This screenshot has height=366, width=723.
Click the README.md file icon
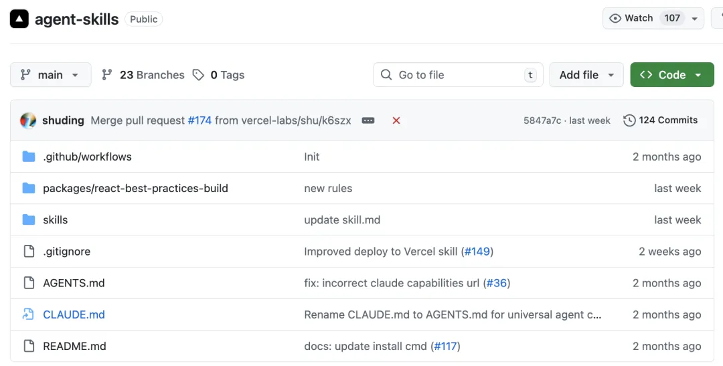pos(29,346)
